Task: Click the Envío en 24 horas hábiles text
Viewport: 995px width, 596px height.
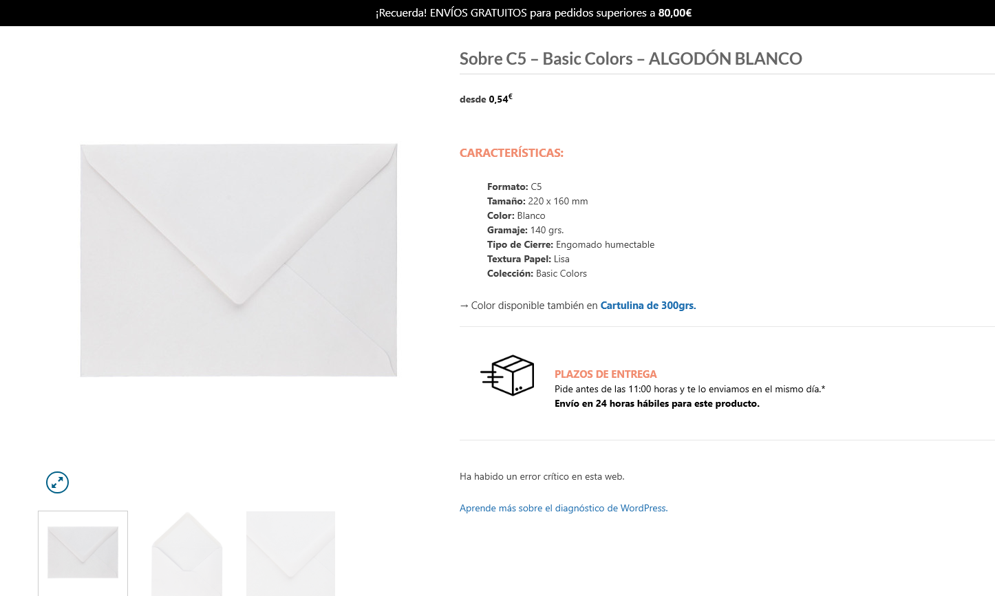Action: [657, 403]
